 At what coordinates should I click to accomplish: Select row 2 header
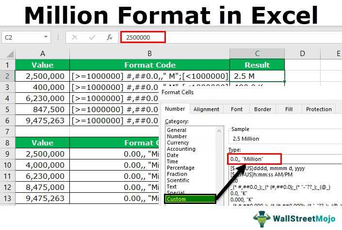pyautogui.click(x=7, y=76)
